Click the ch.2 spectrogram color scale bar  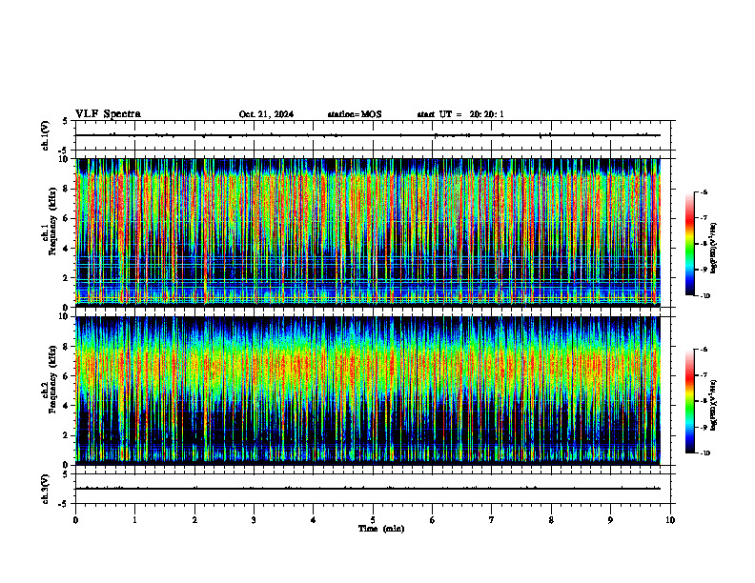pyautogui.click(x=690, y=401)
